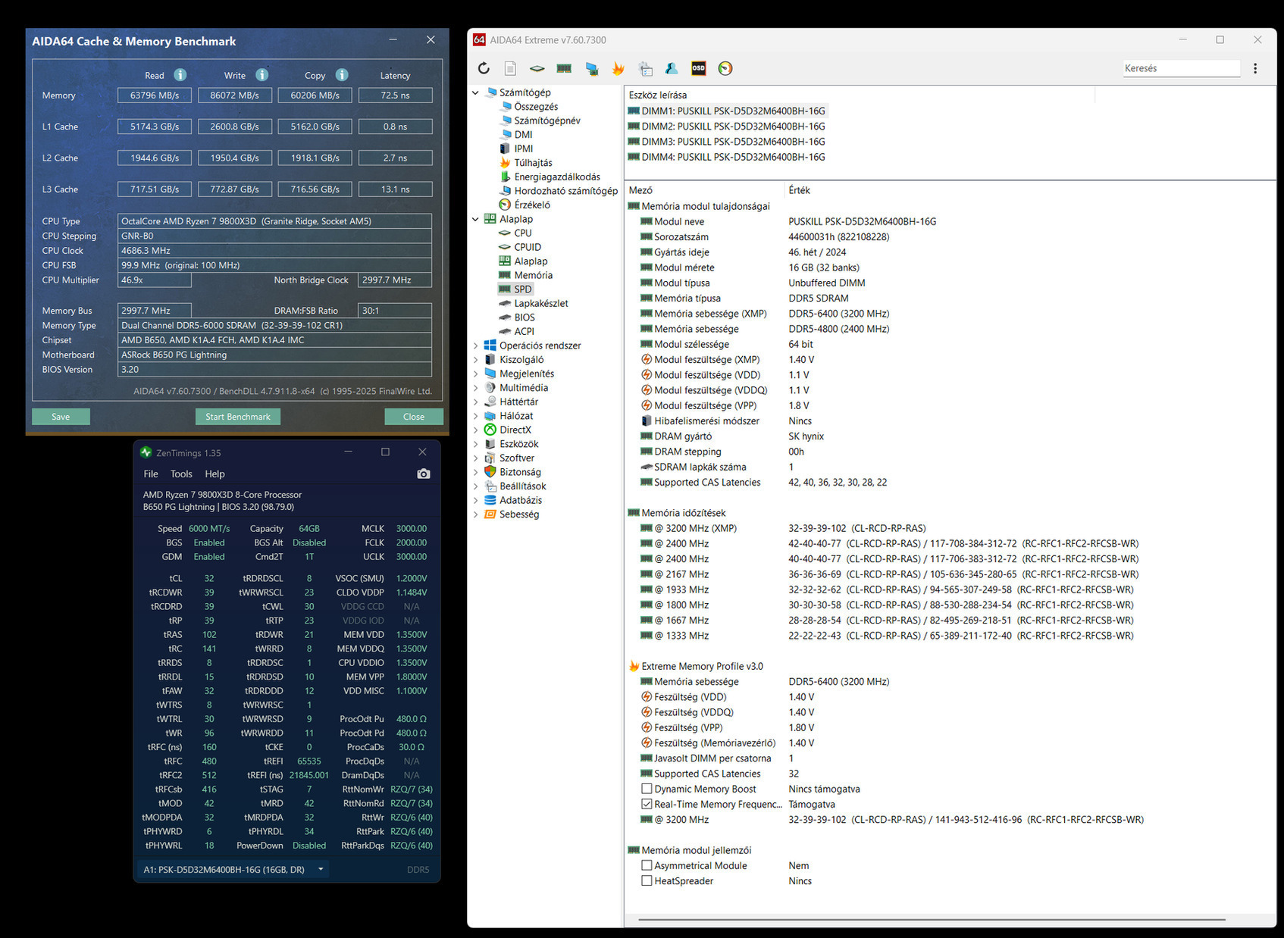The width and height of the screenshot is (1284, 938).
Task: Click the memory module benchmark toolbar icon
Action: 564,68
